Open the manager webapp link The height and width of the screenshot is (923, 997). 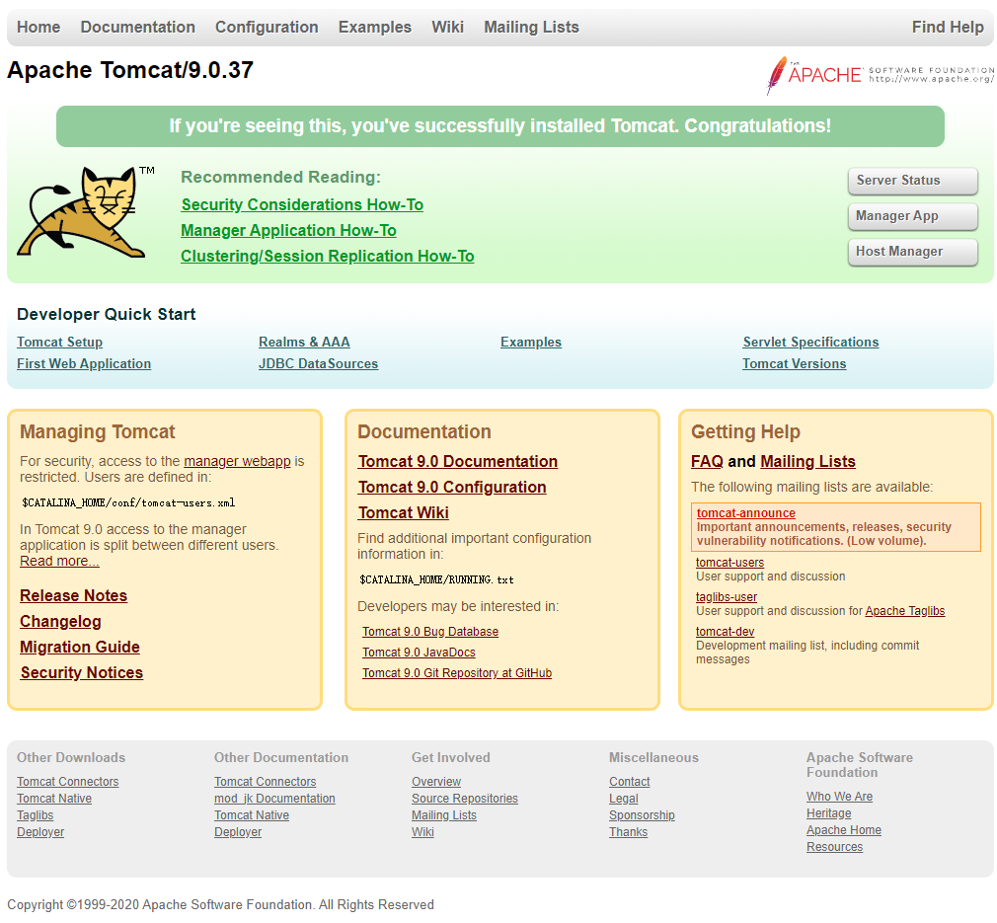pyautogui.click(x=237, y=460)
